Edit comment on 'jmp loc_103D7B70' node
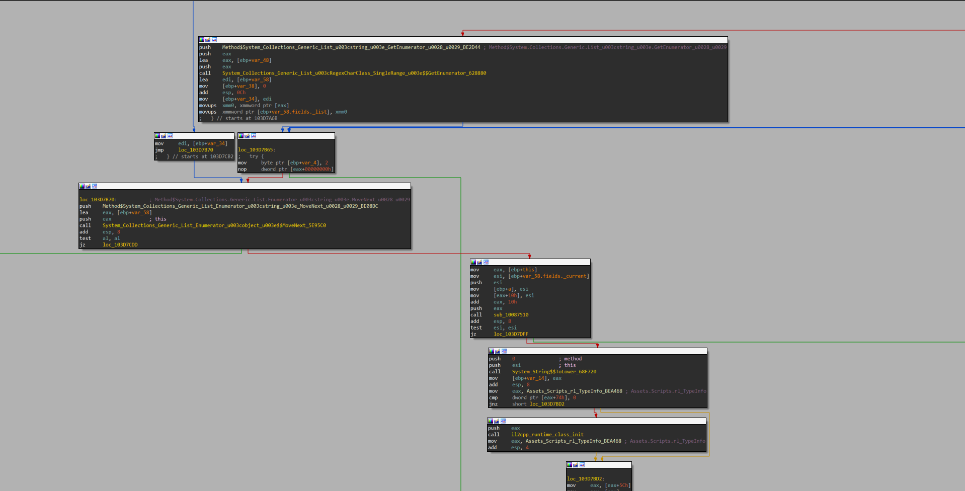 pos(164,136)
